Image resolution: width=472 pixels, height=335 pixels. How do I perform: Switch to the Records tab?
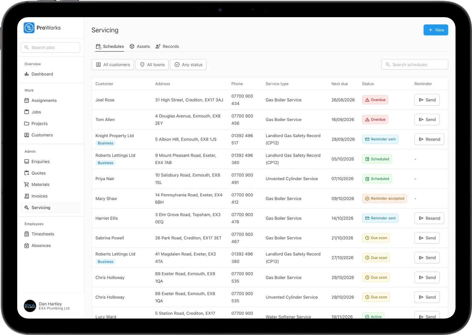point(167,46)
